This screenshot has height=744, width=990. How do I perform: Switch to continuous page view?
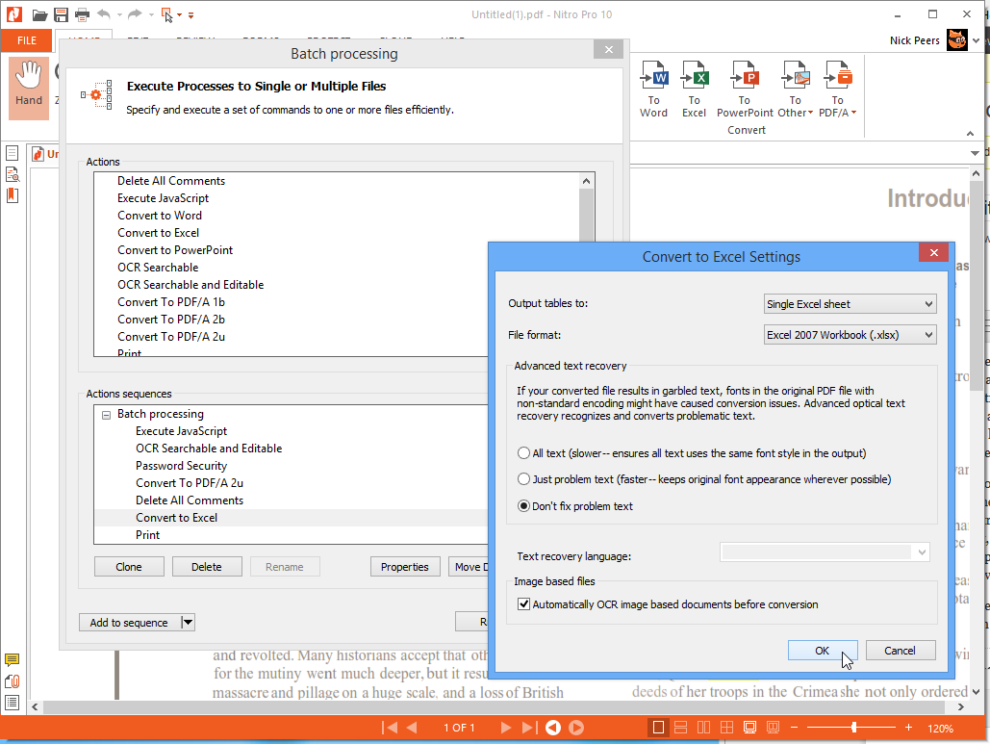680,728
